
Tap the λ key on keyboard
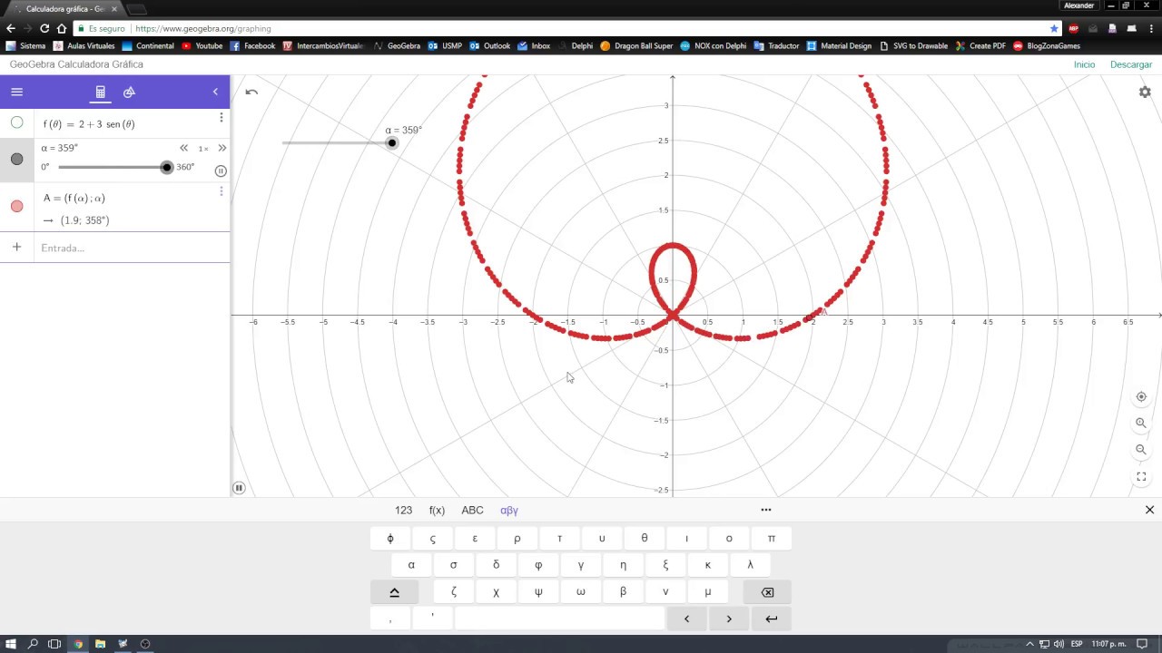pos(750,565)
